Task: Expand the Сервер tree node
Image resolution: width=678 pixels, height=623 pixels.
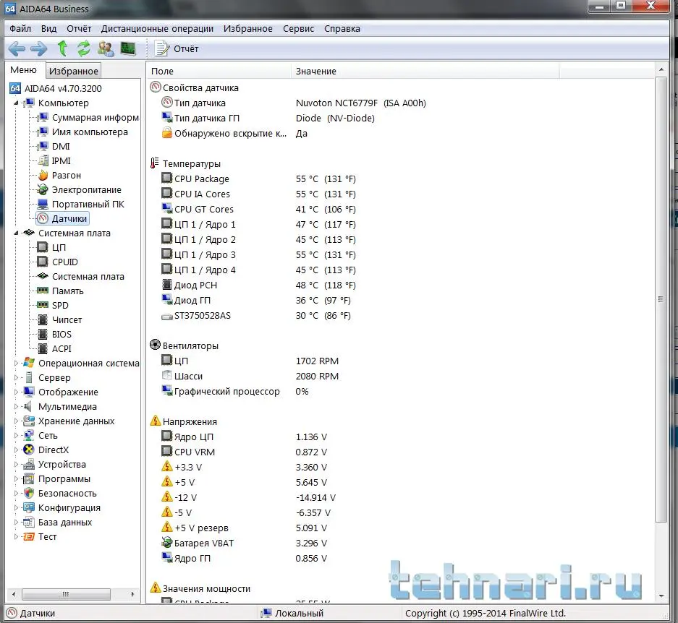Action: [16, 377]
